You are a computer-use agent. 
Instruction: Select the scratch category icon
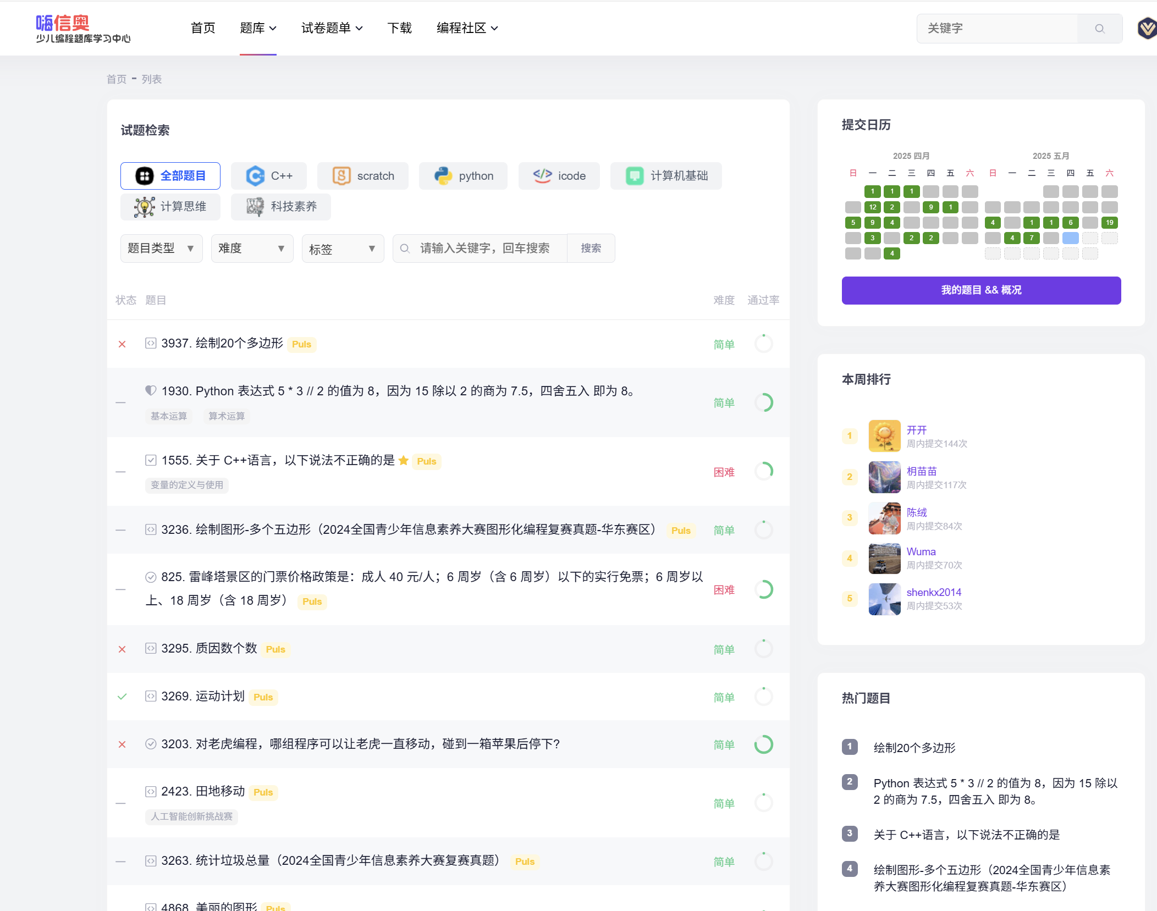tap(341, 176)
